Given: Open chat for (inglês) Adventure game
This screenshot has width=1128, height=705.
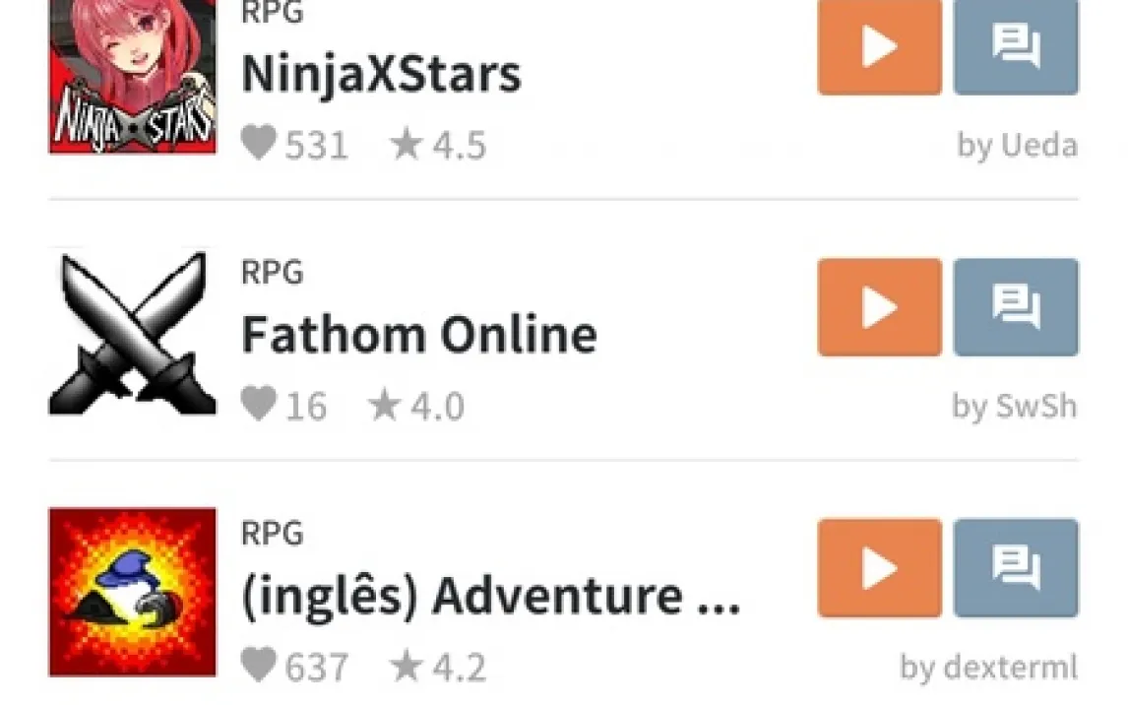Looking at the screenshot, I should [1016, 567].
